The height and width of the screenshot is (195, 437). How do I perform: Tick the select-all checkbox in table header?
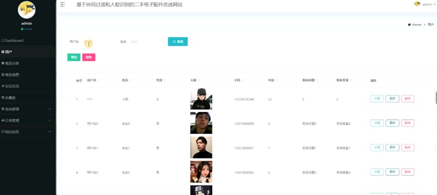click(67, 81)
